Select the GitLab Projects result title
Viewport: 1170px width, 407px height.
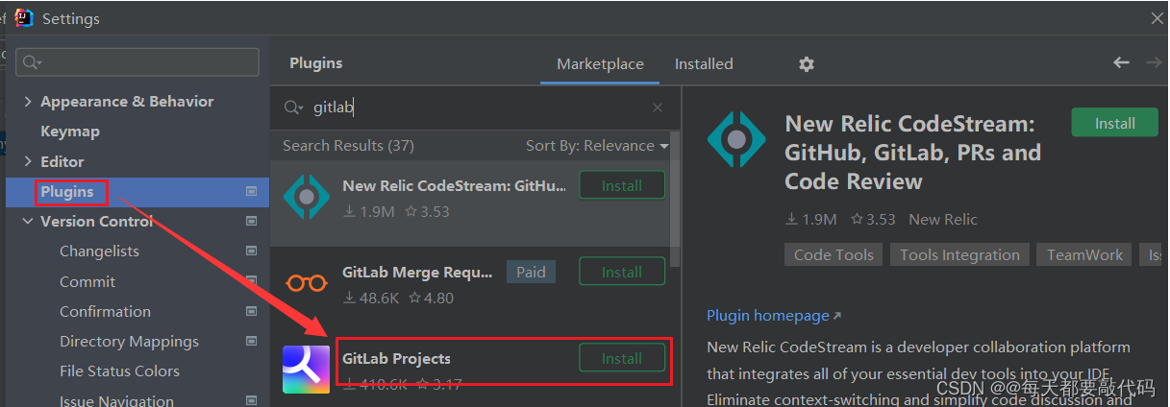(396, 359)
